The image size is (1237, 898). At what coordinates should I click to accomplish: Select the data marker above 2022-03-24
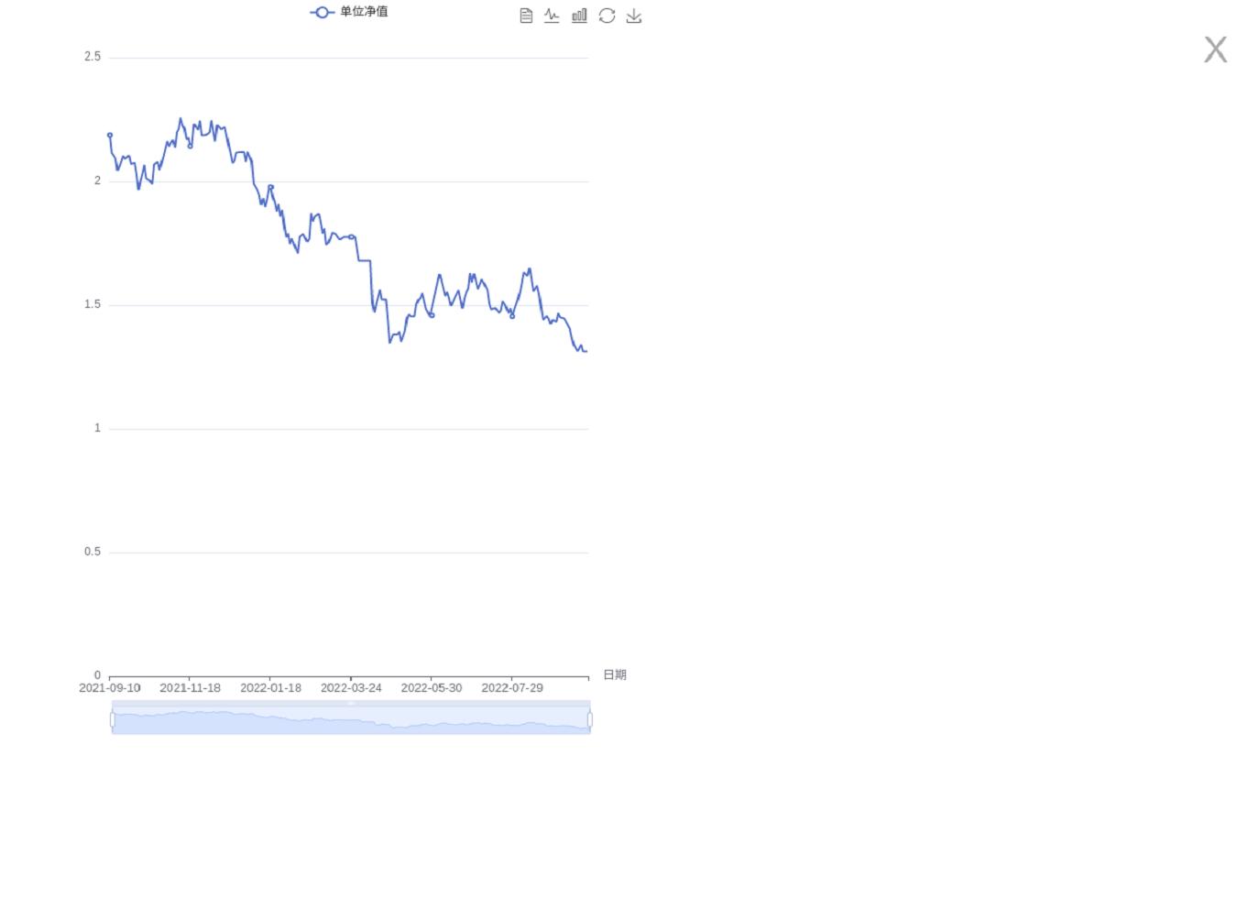(x=351, y=236)
